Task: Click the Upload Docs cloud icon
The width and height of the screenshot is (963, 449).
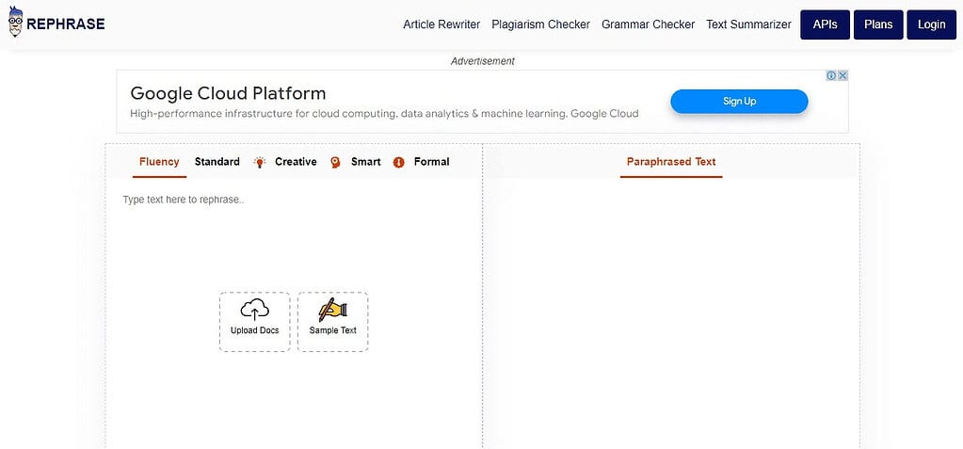Action: pos(254,310)
